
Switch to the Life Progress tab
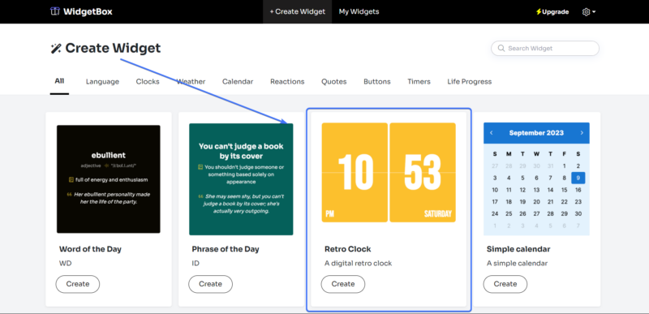(470, 81)
